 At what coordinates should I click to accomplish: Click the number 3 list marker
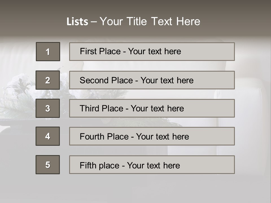click(48, 108)
